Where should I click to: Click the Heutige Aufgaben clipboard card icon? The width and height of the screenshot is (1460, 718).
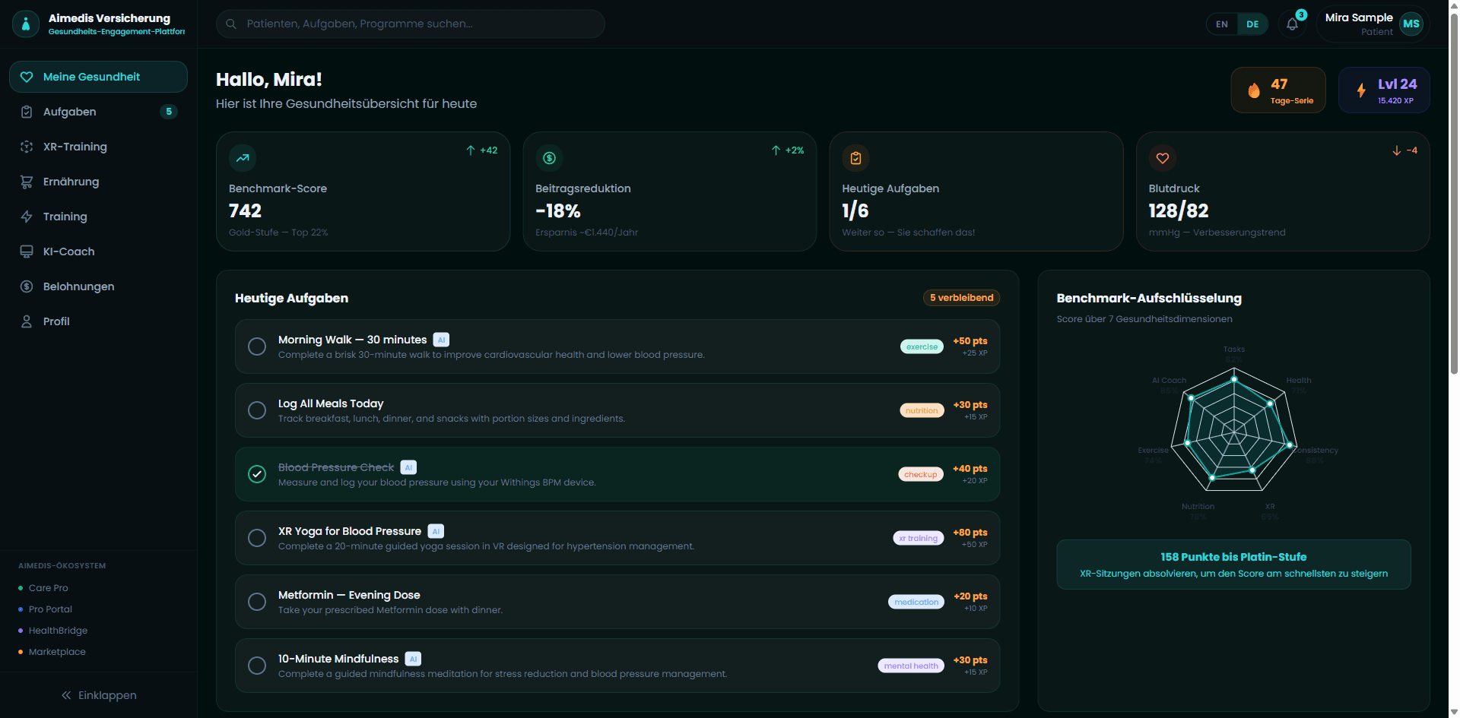click(x=855, y=158)
